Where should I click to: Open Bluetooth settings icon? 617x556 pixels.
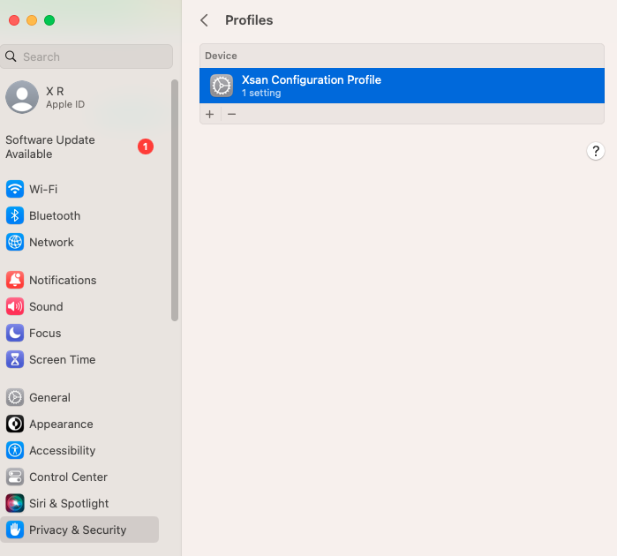pos(15,215)
